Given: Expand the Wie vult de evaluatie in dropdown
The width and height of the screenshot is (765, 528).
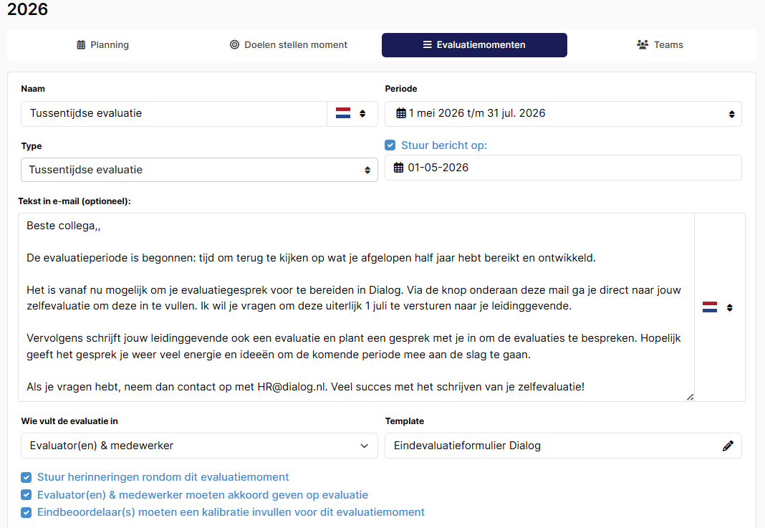Looking at the screenshot, I should [x=199, y=446].
